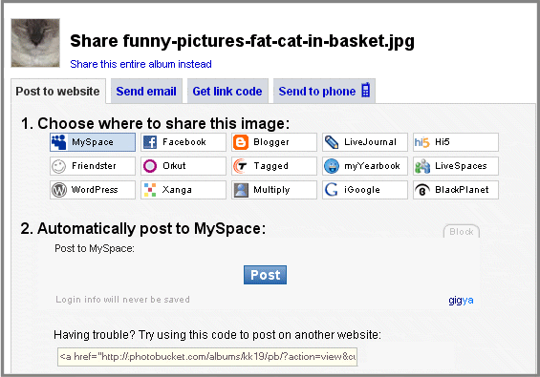Pick the Tagged logo icon

(x=240, y=166)
